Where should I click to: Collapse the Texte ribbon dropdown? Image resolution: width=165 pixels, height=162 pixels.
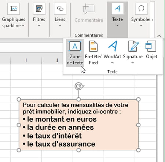coord(117,19)
